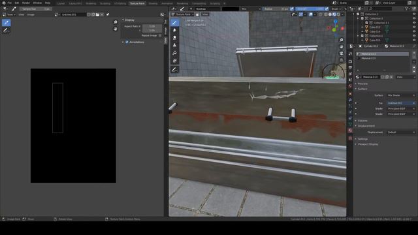The image size is (418, 235).
Task: Expand the Preview panel
Action: (362, 84)
